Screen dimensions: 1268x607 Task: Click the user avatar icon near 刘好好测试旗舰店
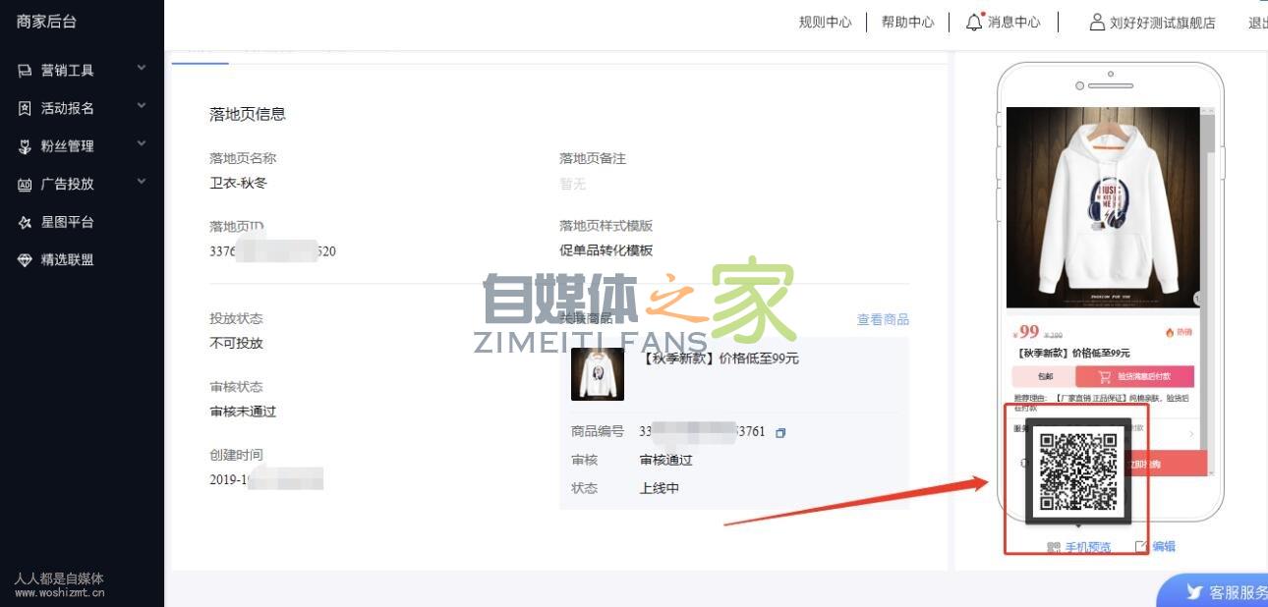click(x=1097, y=22)
